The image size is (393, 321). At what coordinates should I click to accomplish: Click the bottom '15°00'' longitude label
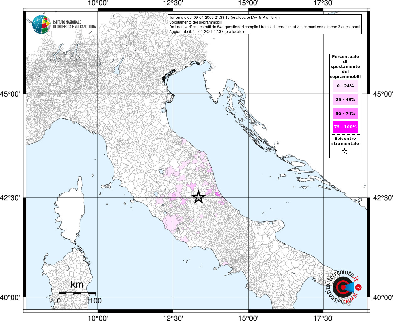point(248,318)
